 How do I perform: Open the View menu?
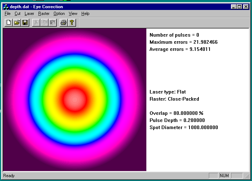click(x=73, y=14)
